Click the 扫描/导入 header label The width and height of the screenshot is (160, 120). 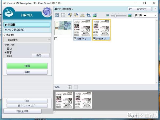[x=27, y=15]
